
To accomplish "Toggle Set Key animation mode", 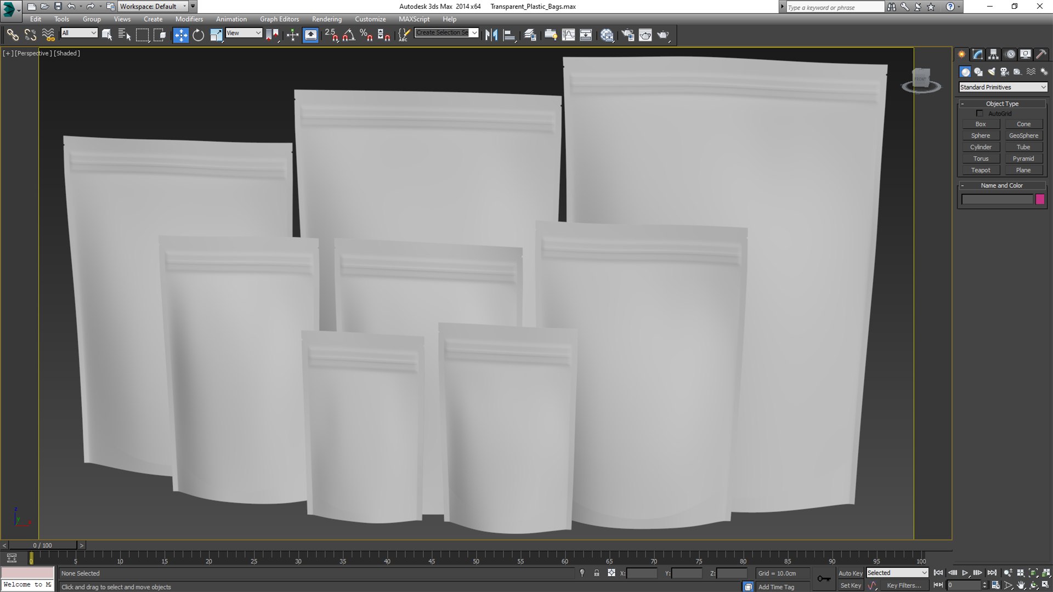I will (851, 585).
